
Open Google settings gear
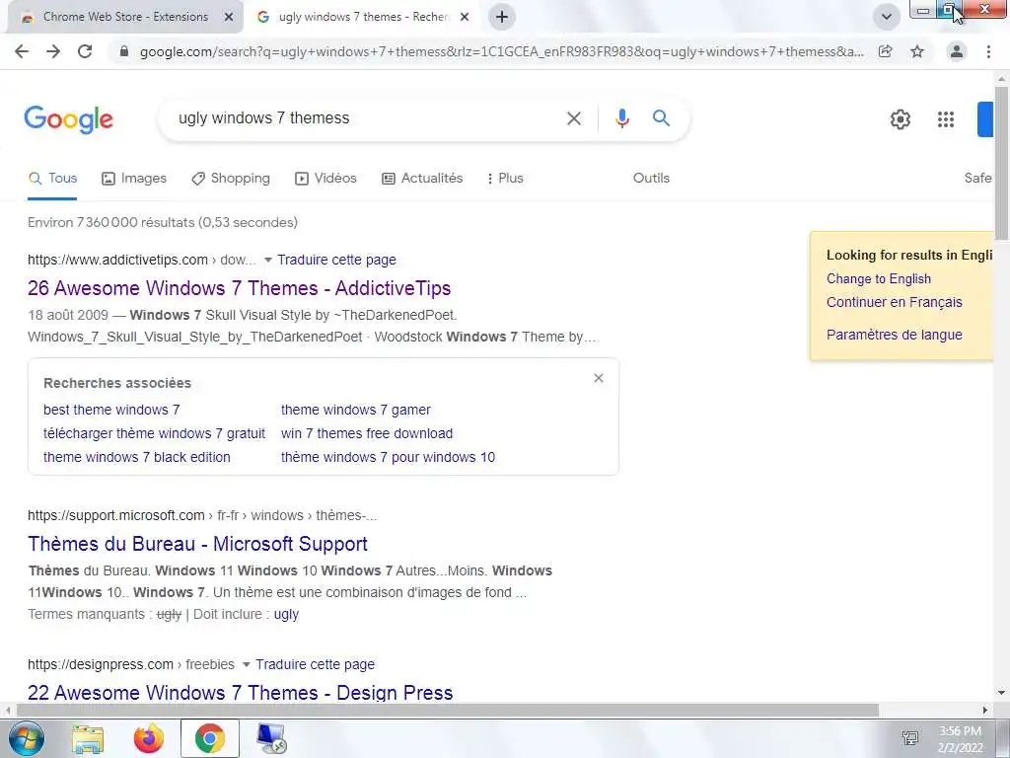(900, 119)
